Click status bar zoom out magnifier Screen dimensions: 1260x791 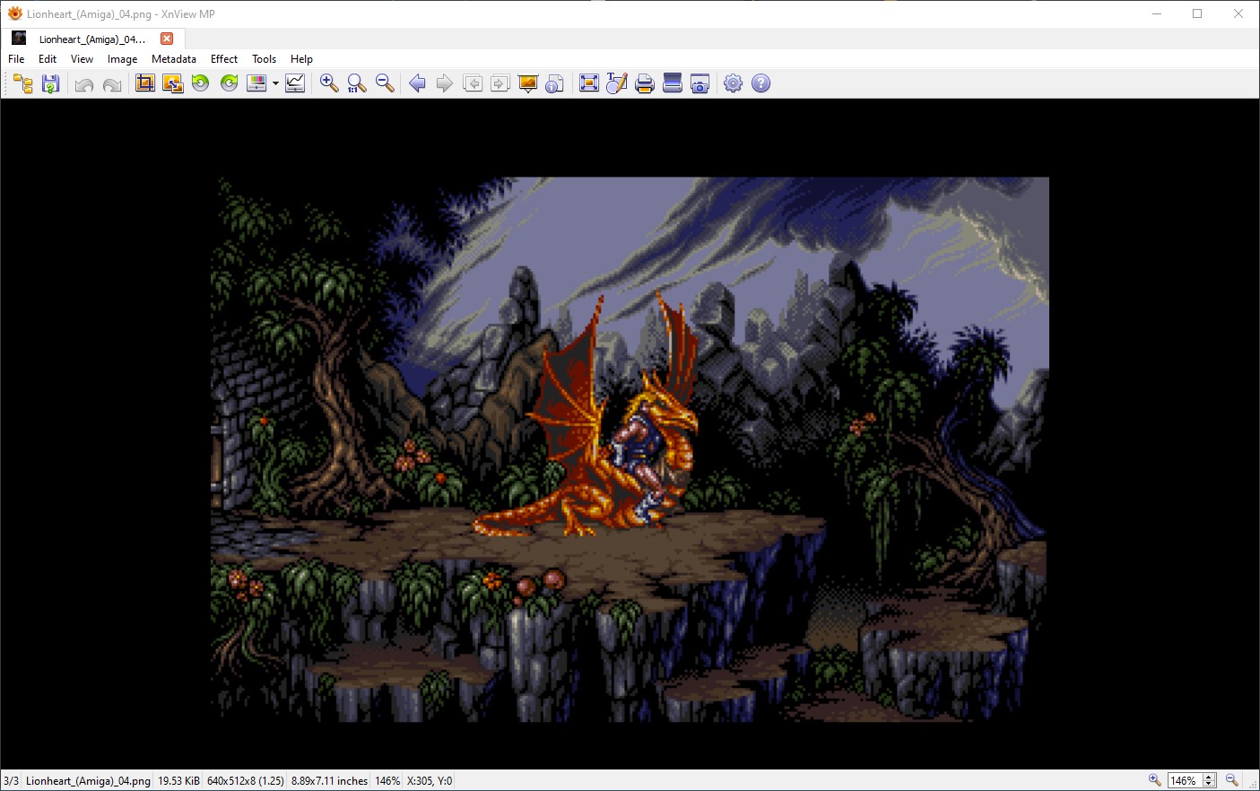[x=1232, y=780]
